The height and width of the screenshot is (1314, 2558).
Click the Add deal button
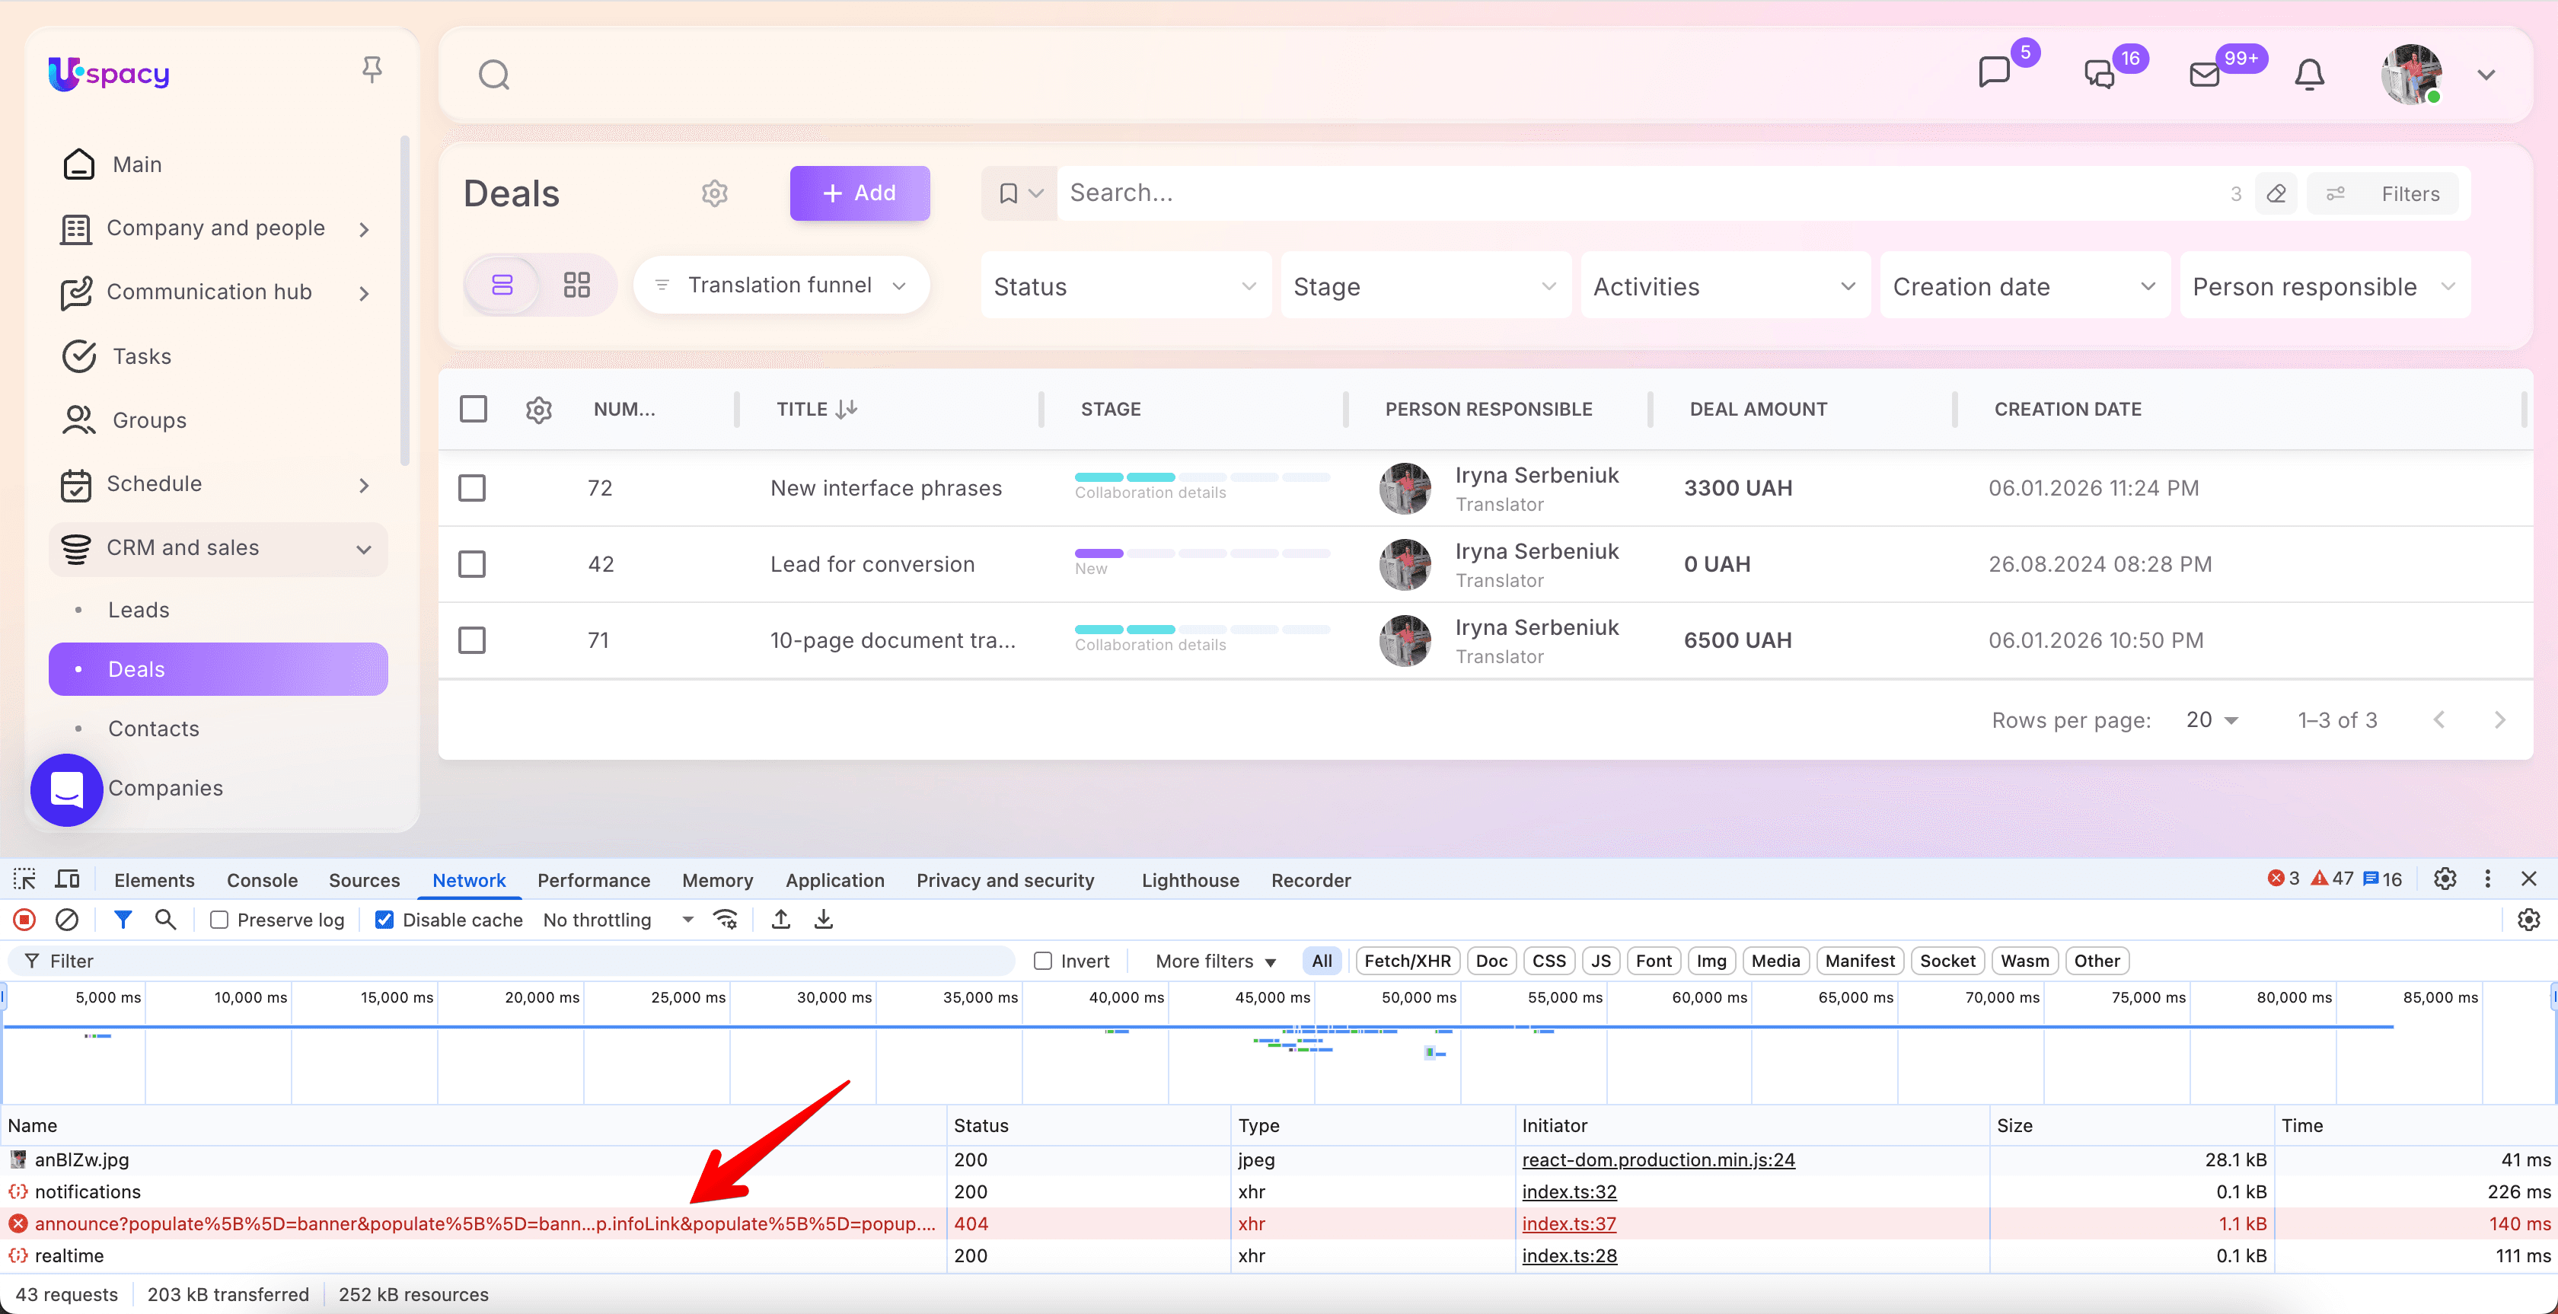pos(859,193)
